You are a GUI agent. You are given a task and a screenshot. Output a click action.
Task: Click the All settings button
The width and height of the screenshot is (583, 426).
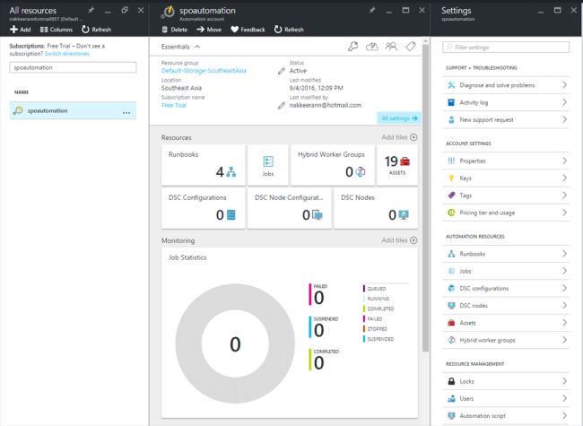coord(399,117)
